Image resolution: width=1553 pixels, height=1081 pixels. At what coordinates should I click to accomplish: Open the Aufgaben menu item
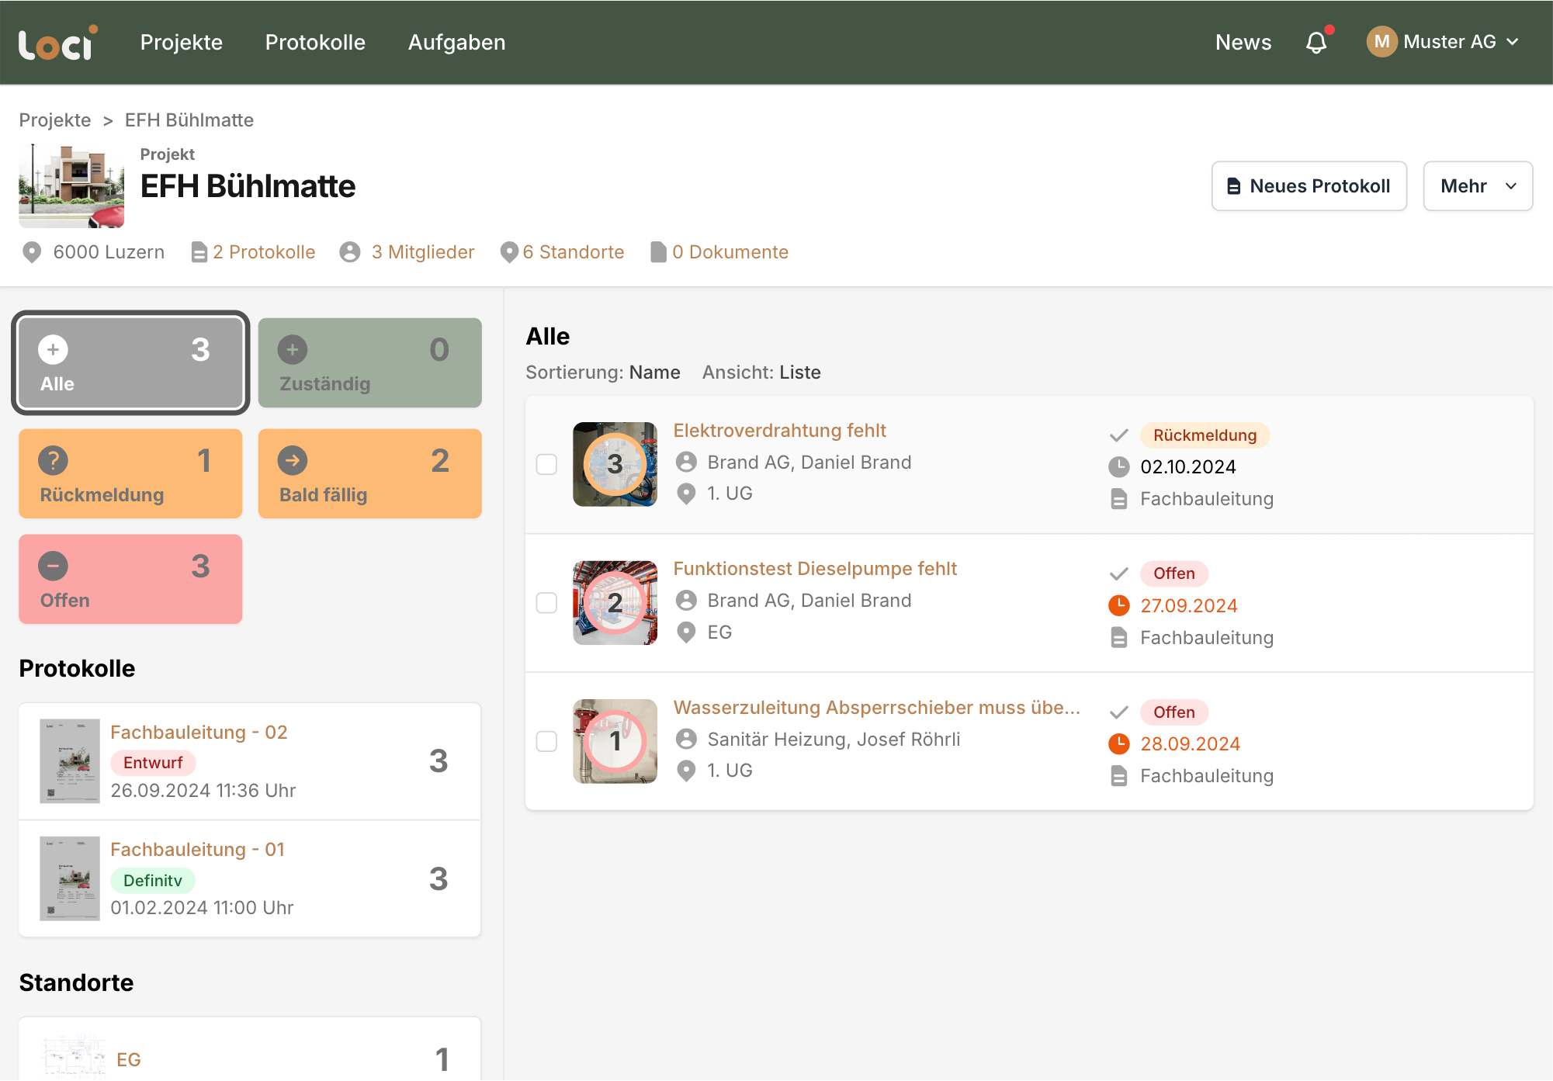point(456,43)
